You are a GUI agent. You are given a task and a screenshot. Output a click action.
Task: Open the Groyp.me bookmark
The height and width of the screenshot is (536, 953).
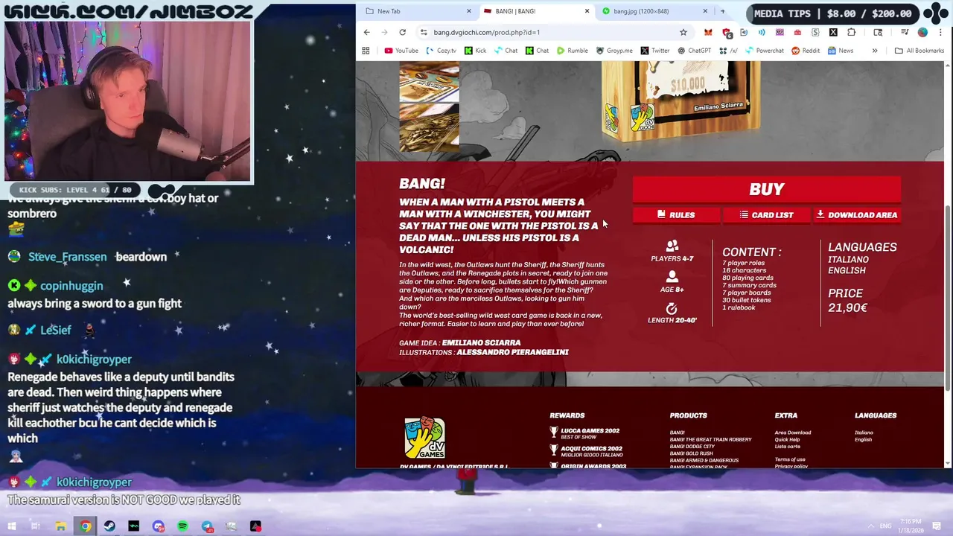(x=613, y=51)
